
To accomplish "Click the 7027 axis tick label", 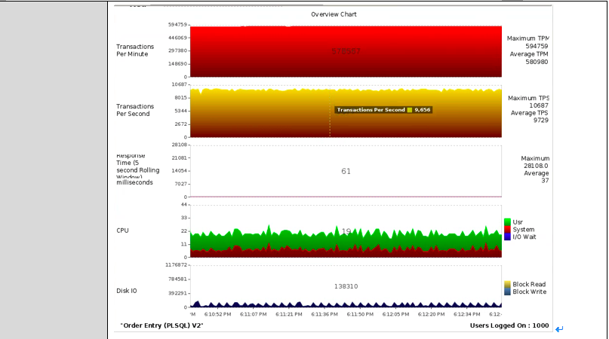I will click(x=180, y=184).
